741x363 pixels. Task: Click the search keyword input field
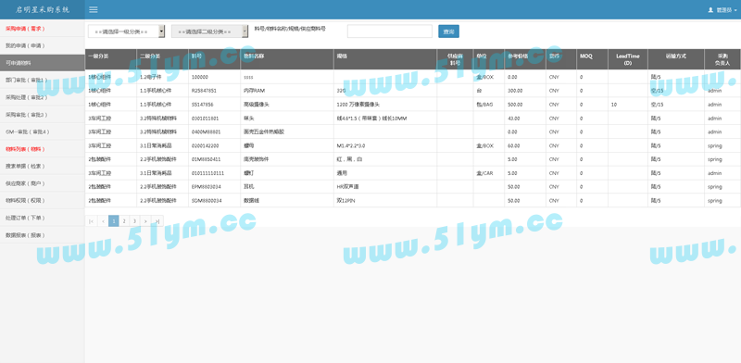point(389,31)
